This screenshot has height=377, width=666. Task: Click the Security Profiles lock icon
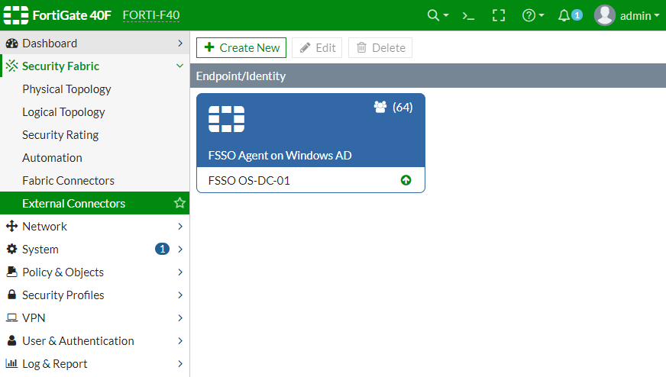[x=12, y=295]
